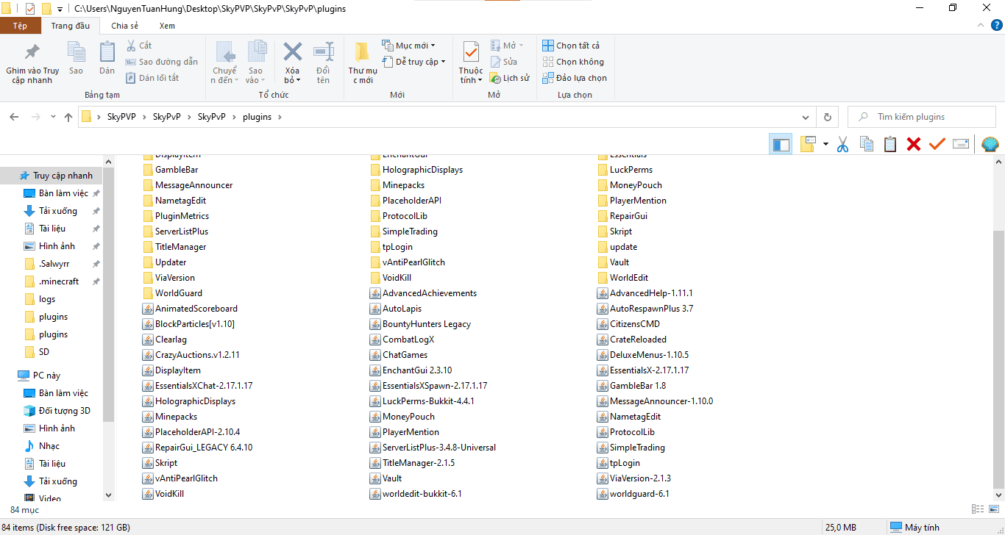Screen dimensions: 1005x535
Task: Click Sao đường dẫn in the ribbon
Action: point(161,62)
